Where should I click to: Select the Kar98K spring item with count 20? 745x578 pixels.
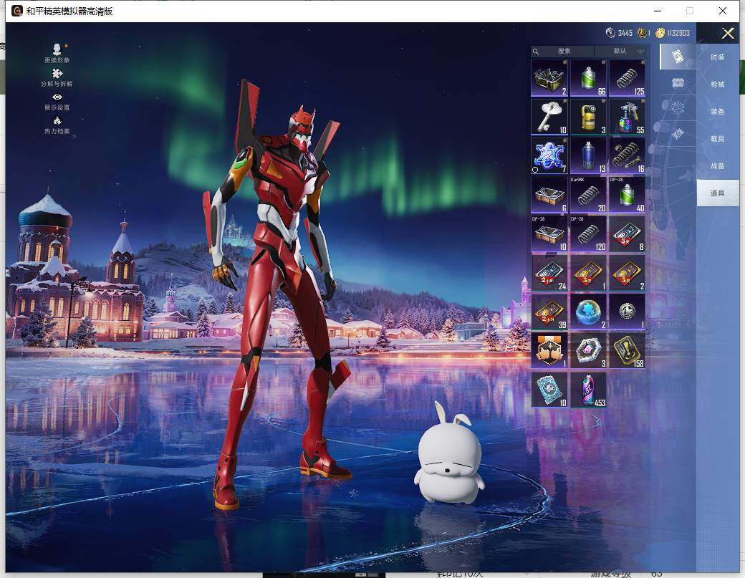pyautogui.click(x=588, y=195)
